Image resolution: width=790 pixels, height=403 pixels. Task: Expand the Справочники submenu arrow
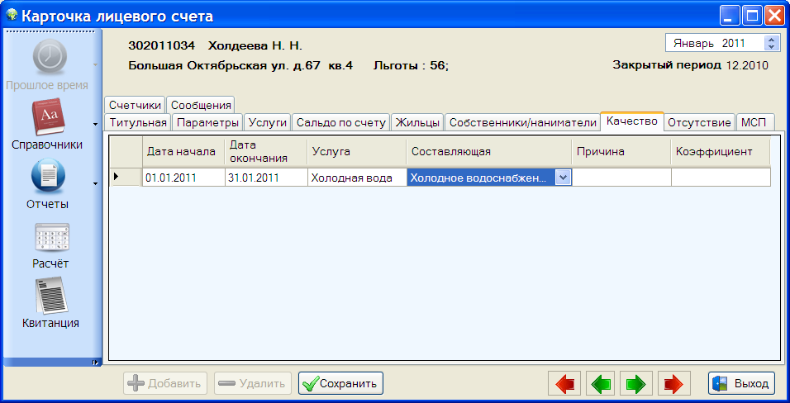(x=95, y=124)
